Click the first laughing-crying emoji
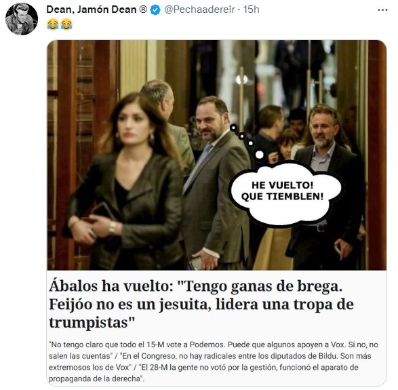Screen dimensions: 398x390 53,24
